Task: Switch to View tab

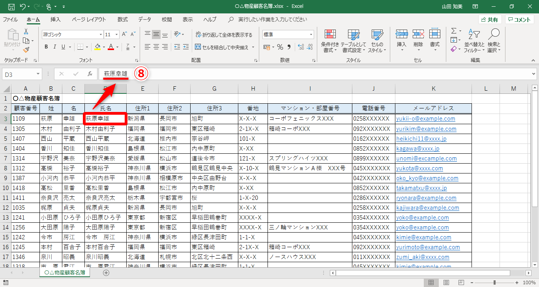Action: tap(188, 19)
